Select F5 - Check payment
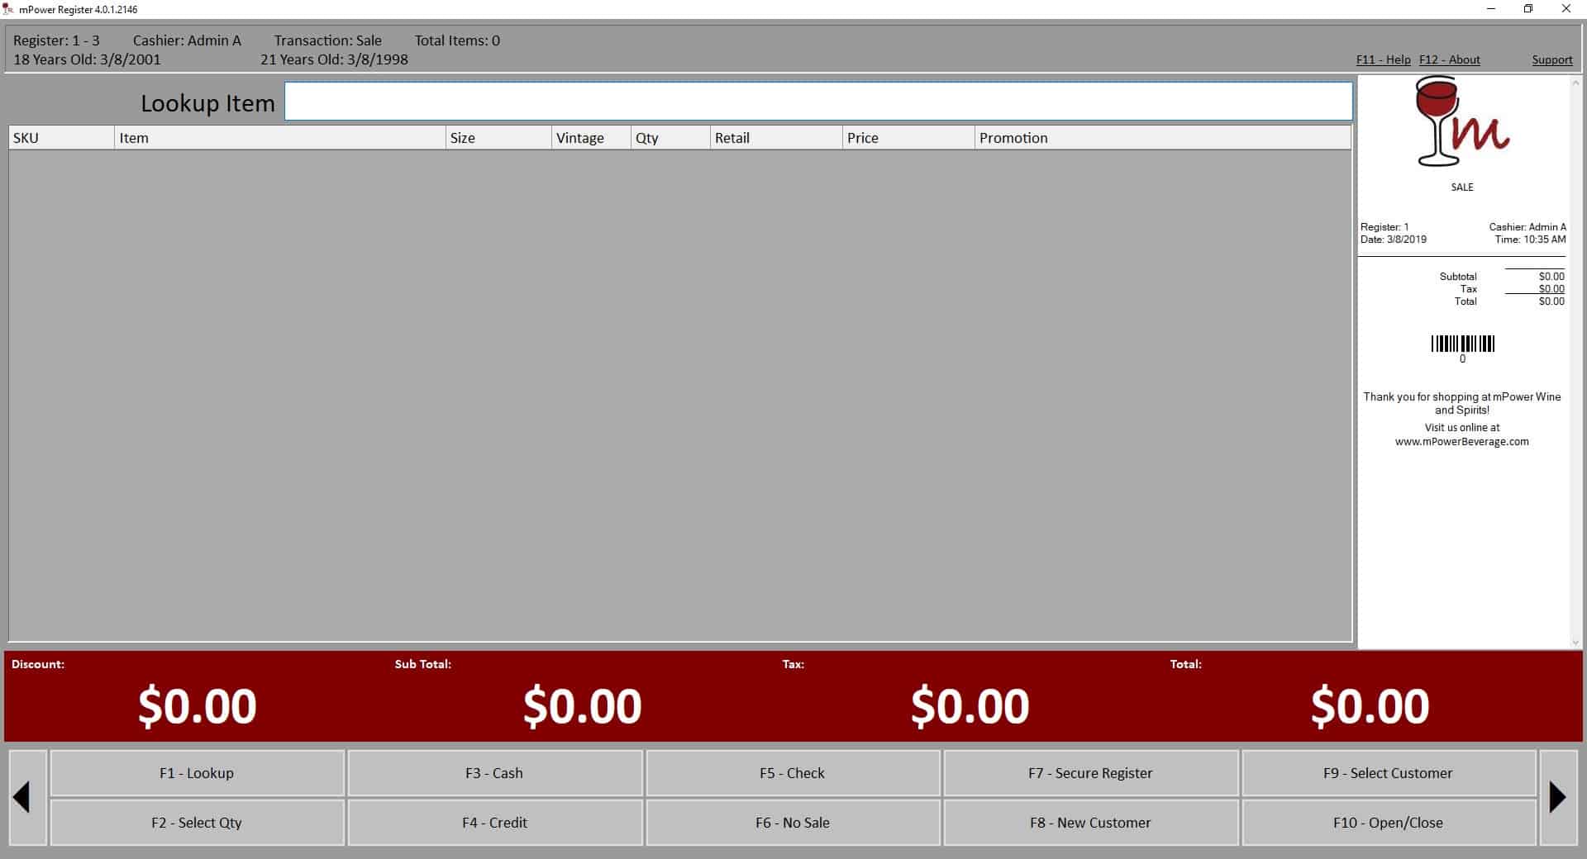Image resolution: width=1587 pixels, height=859 pixels. coord(792,773)
